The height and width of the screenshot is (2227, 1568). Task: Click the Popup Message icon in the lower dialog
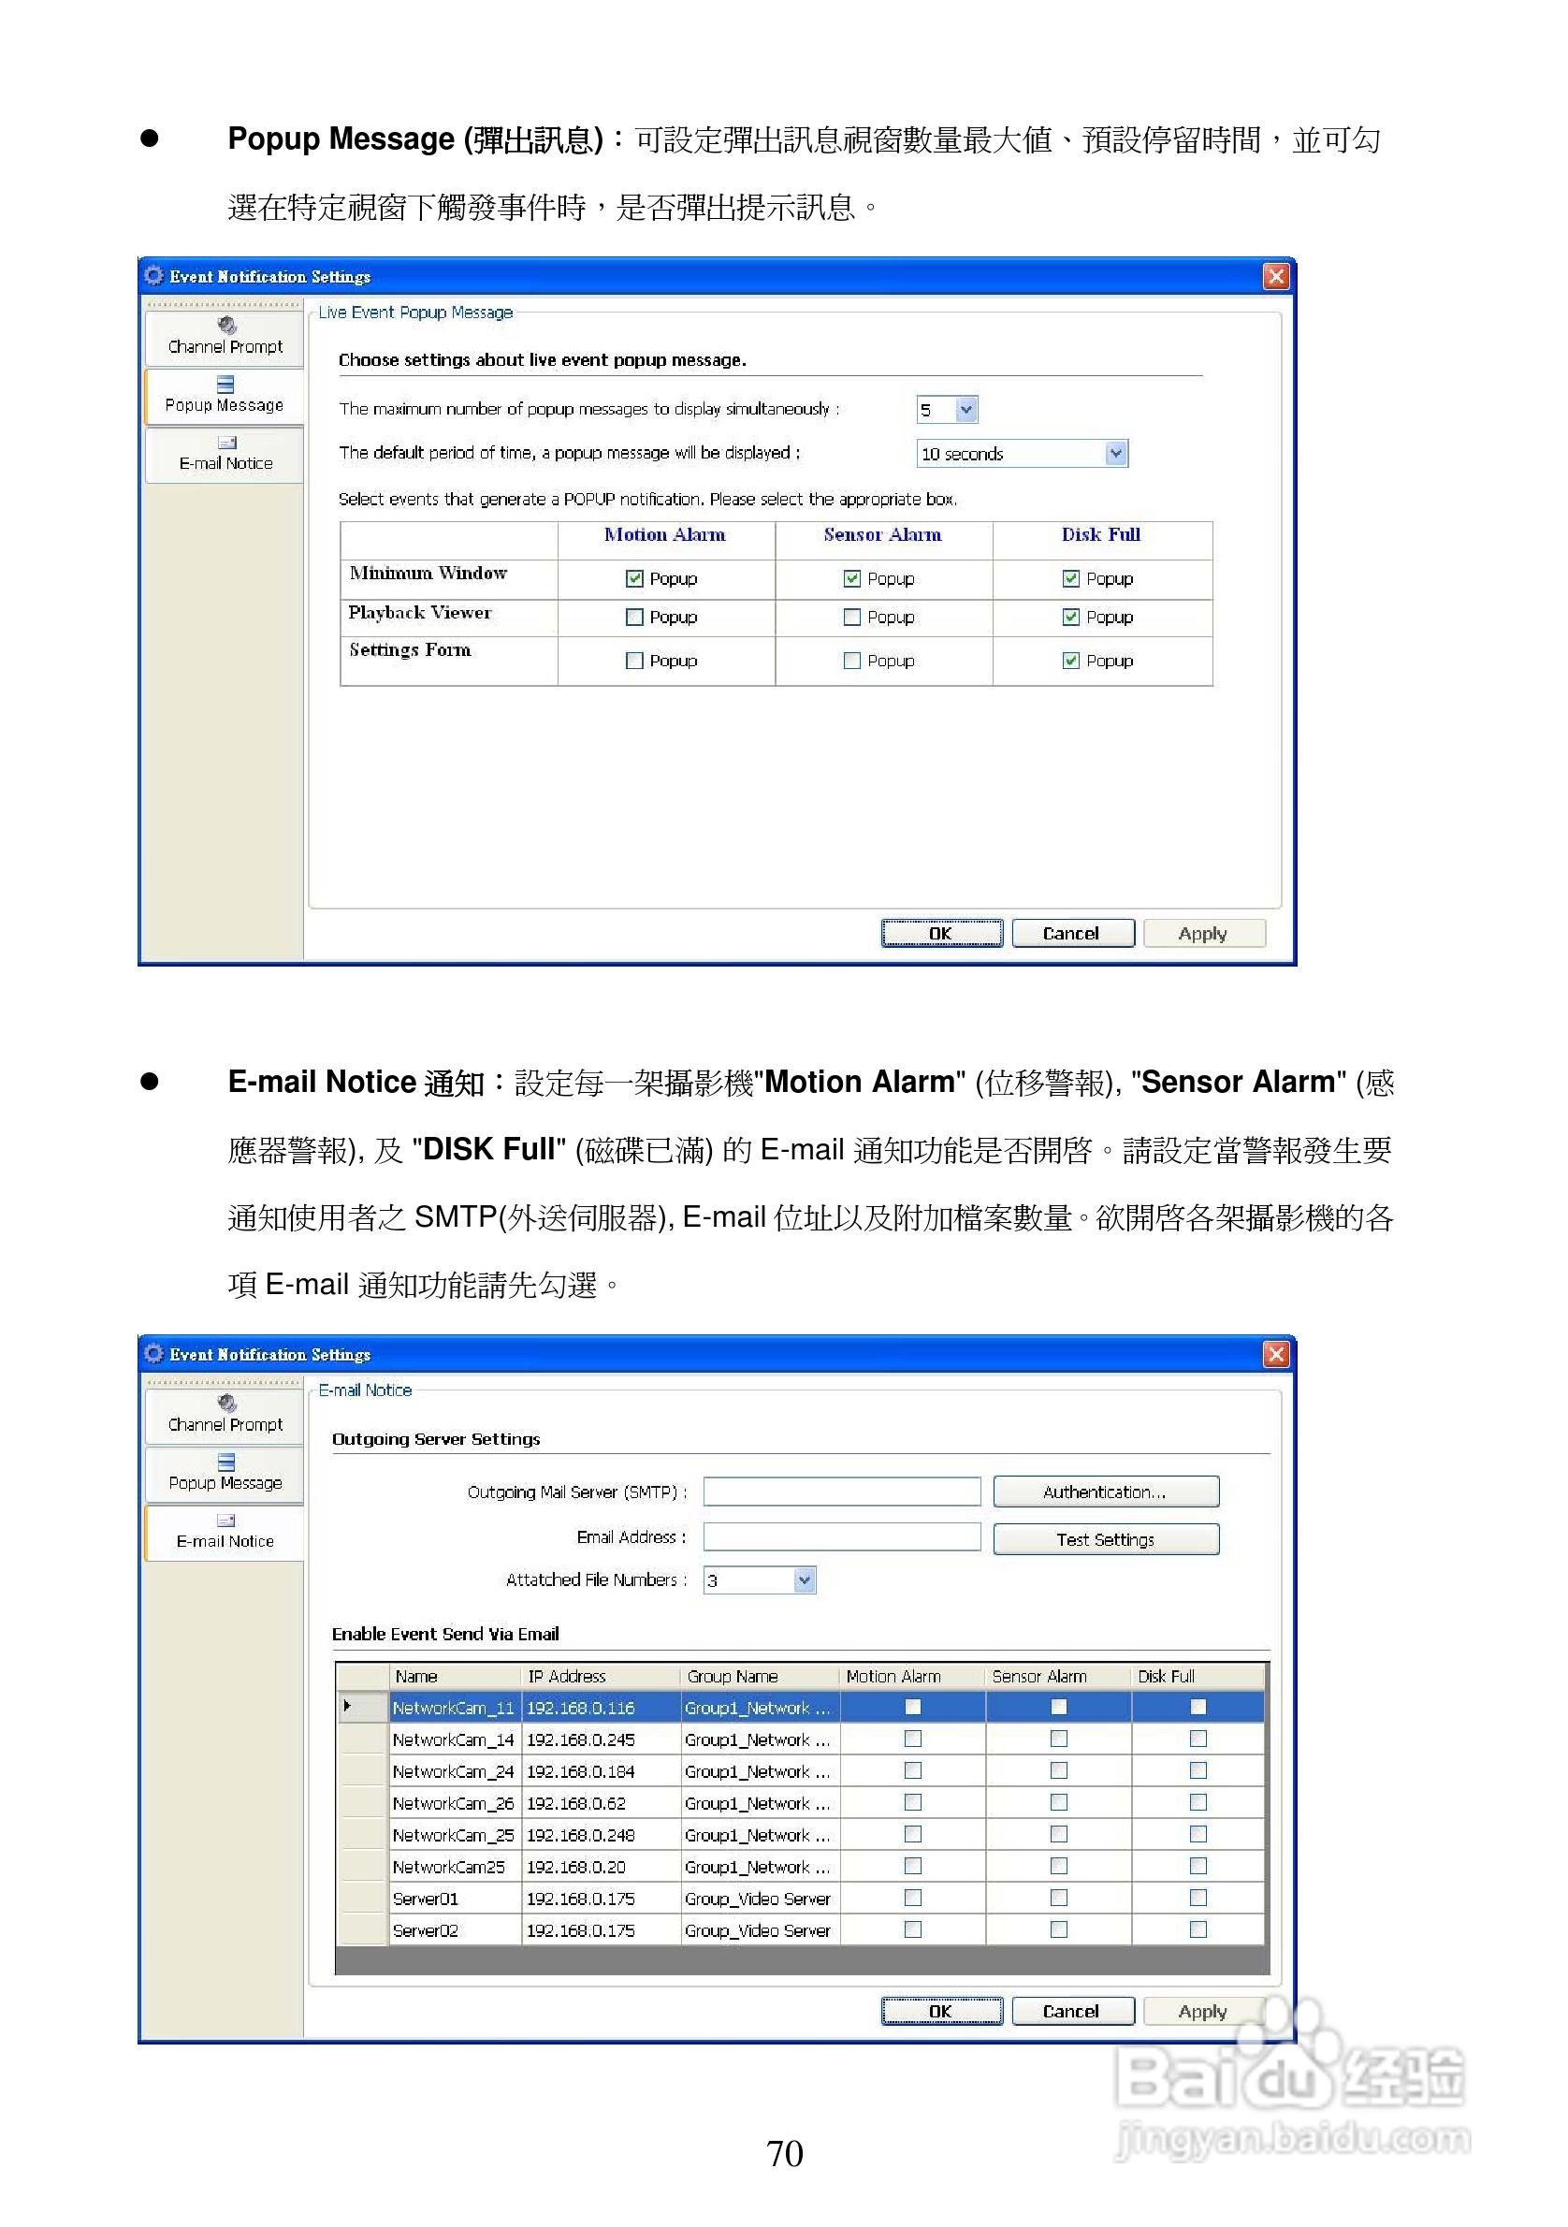[x=227, y=1463]
